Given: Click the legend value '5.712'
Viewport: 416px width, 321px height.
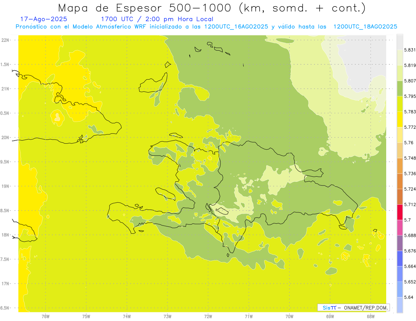Looking at the screenshot, I should [x=410, y=204].
